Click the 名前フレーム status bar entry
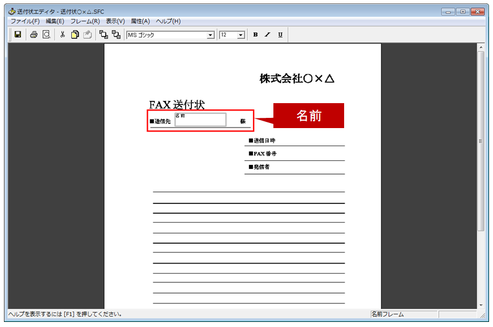Screen dimensions: 493x327 click(x=404, y=314)
